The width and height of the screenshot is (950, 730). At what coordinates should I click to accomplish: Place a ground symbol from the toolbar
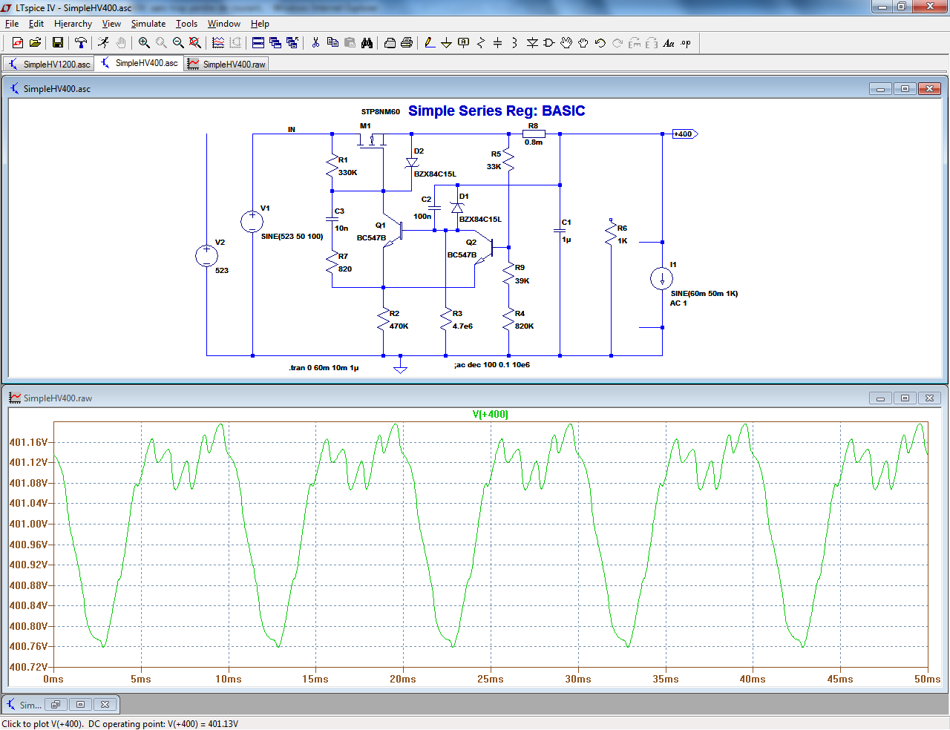pyautogui.click(x=446, y=43)
